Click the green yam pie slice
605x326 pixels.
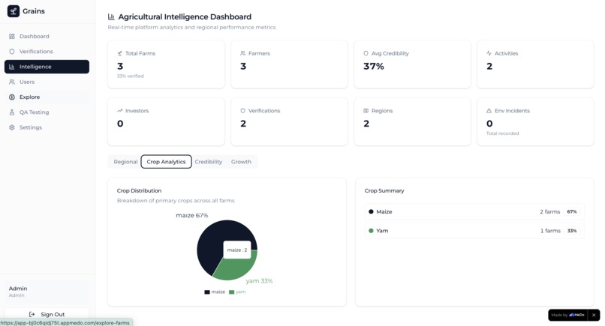pos(236,268)
